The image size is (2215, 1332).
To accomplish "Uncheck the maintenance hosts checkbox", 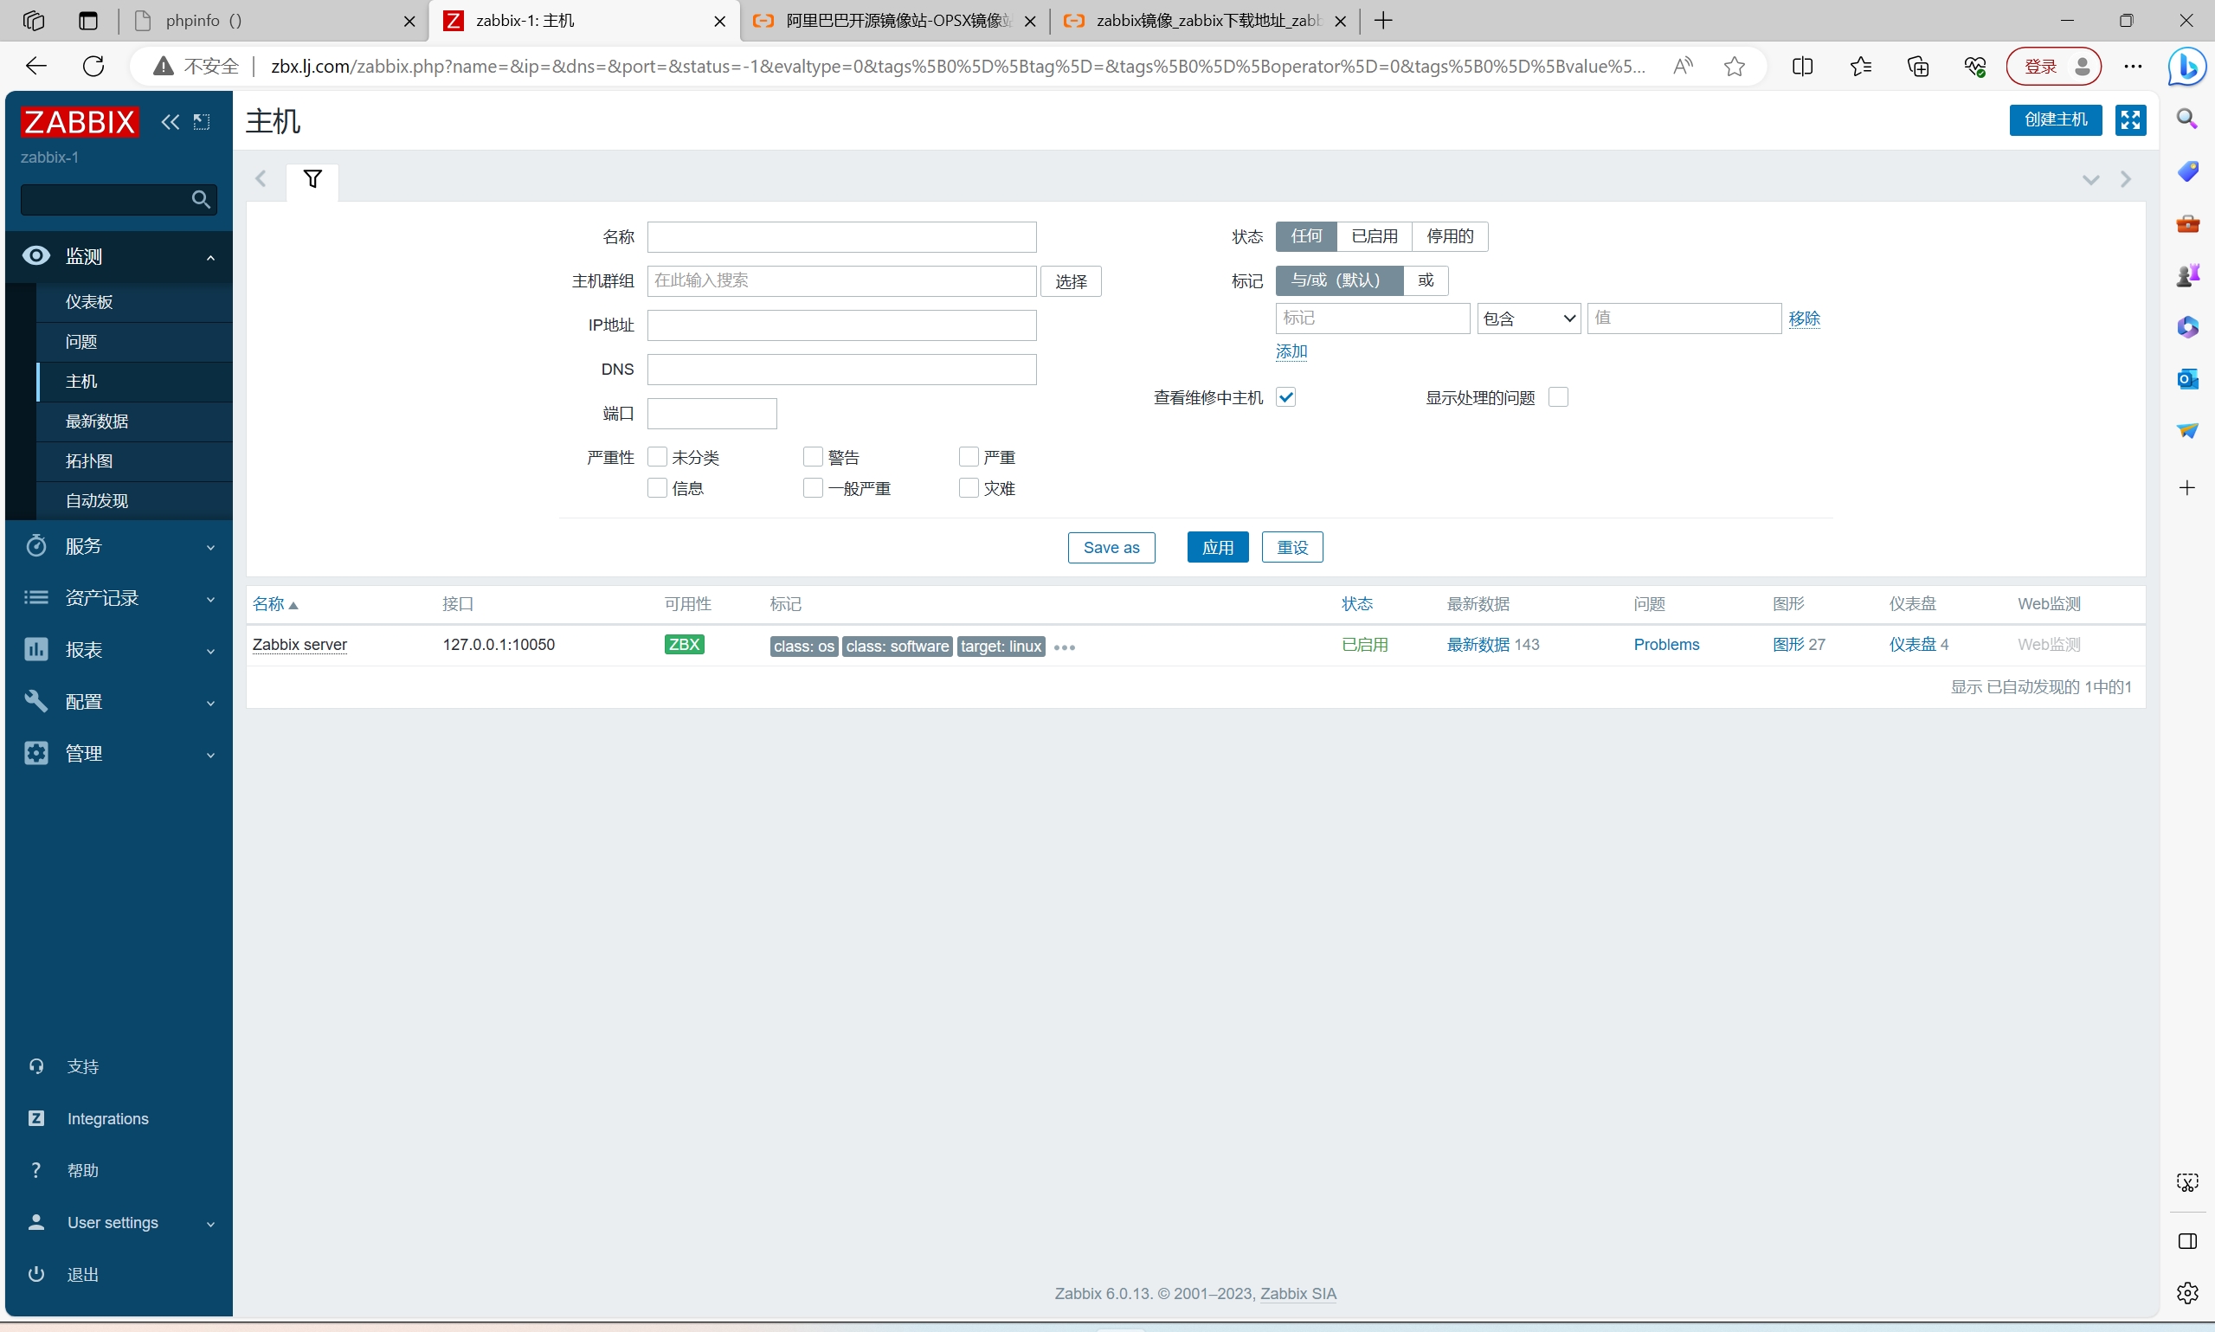I will 1286,397.
